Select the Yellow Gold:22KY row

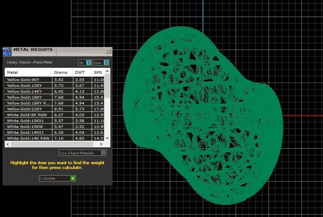54,109
